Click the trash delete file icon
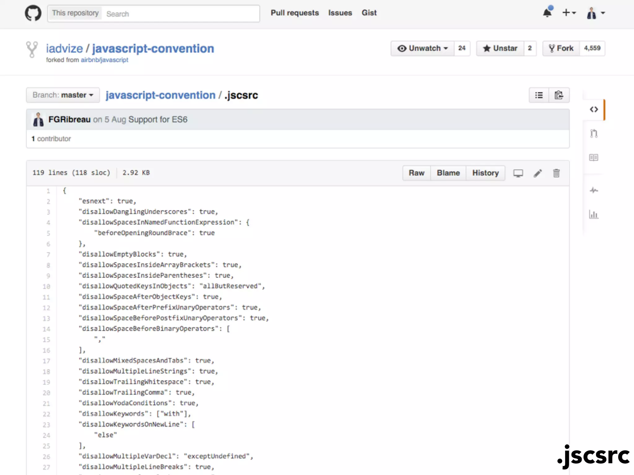 click(x=556, y=173)
